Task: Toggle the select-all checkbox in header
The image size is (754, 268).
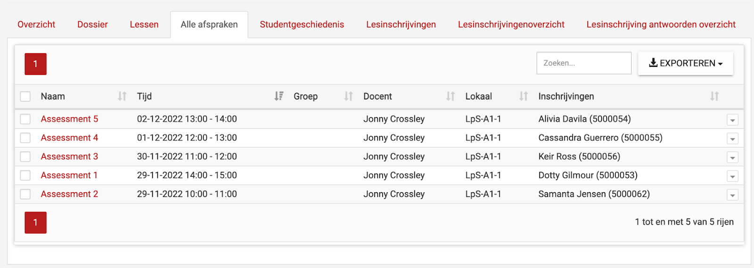Action: point(25,97)
